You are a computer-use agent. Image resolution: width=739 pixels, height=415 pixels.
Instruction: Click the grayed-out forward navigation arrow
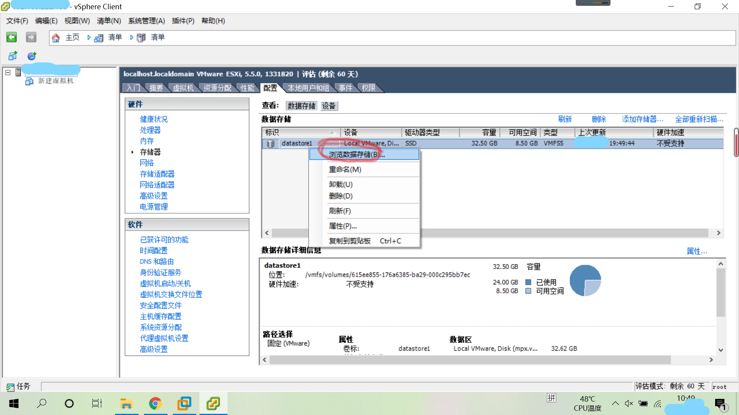pyautogui.click(x=31, y=37)
